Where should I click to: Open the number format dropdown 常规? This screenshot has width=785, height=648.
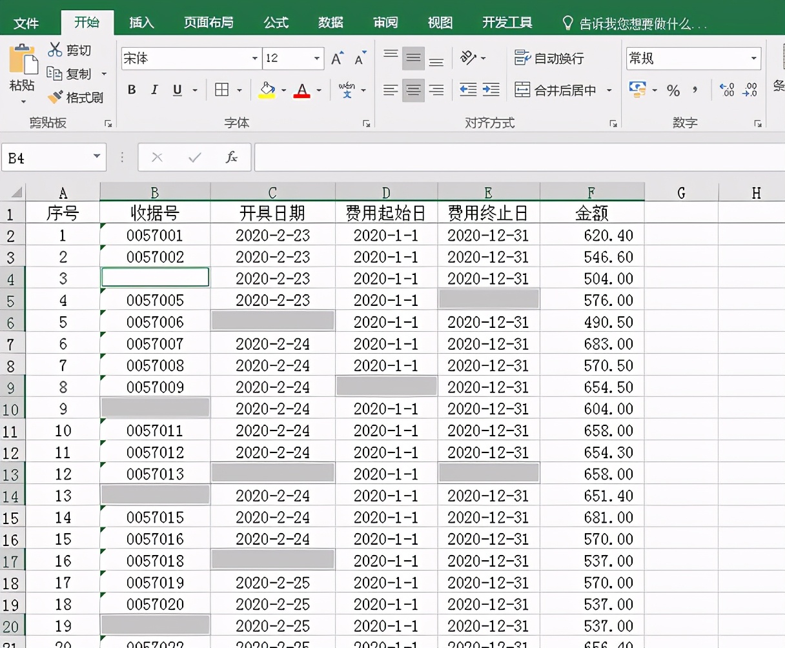coord(753,59)
